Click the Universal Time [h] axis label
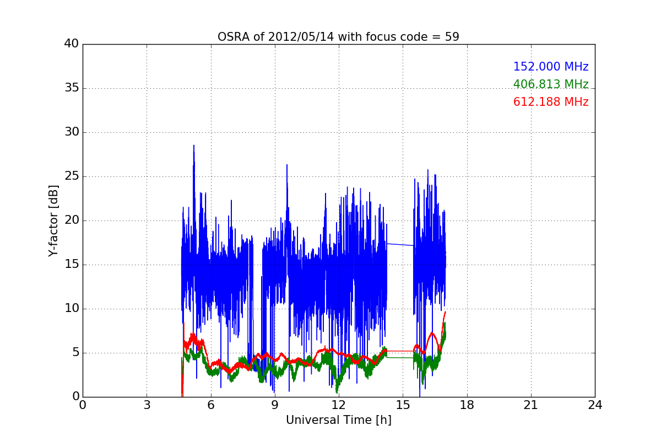Image resolution: width=661 pixels, height=441 pixels. click(x=338, y=420)
